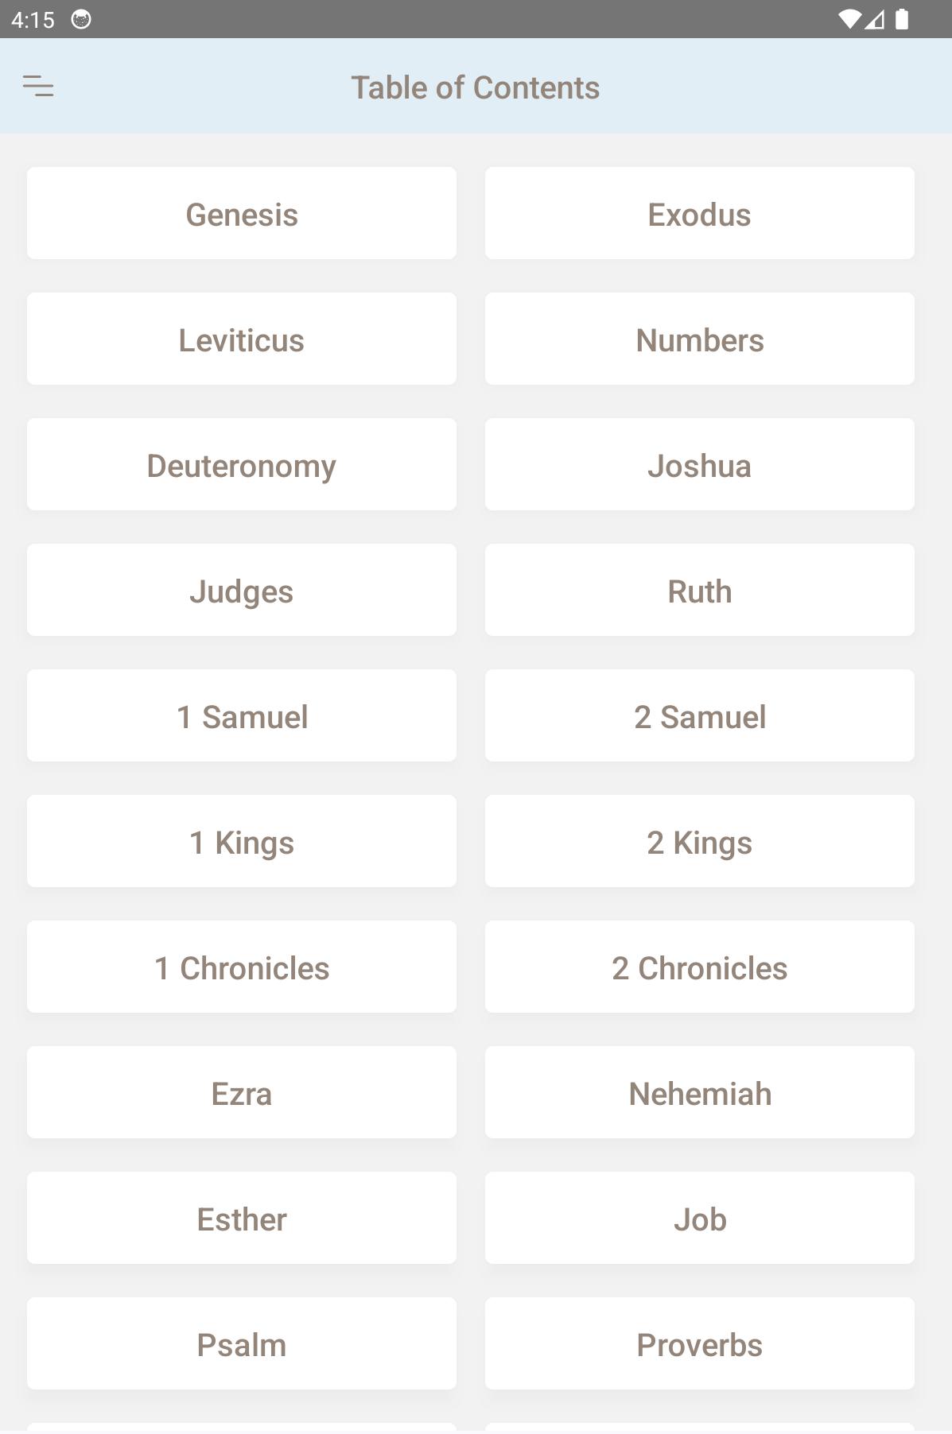Screen dimensions: 952x1434
Task: Tap on Leviticus
Action: [242, 339]
